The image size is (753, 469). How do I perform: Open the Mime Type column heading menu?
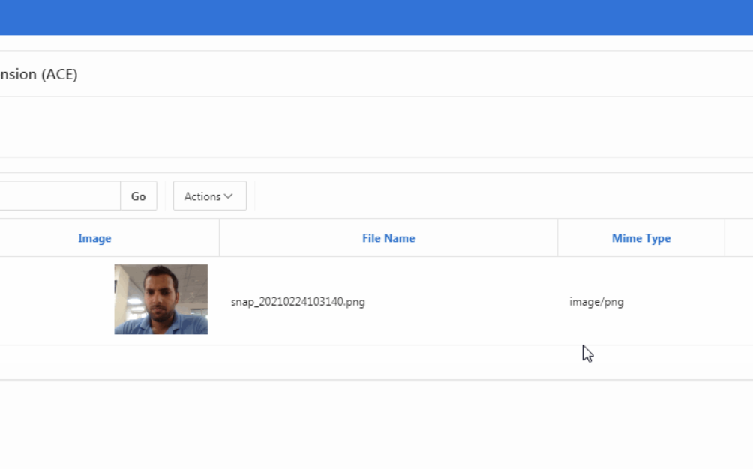click(x=641, y=238)
